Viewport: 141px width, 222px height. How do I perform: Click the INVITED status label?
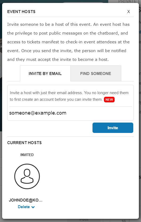pos(27,155)
